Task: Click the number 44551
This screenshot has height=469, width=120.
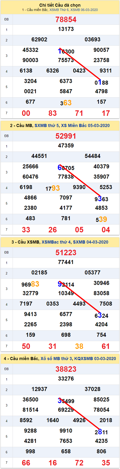Action: click(39, 156)
